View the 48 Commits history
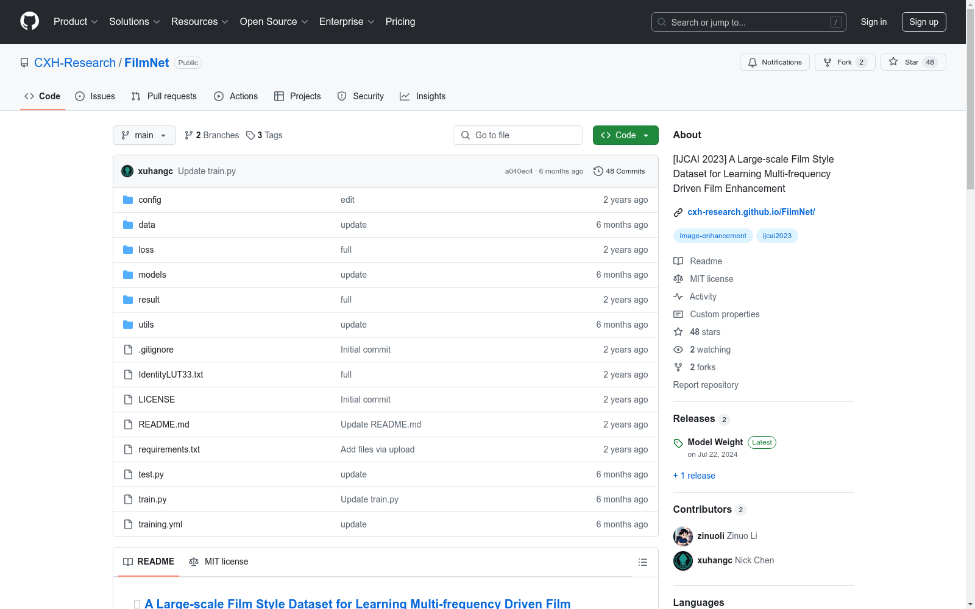 click(619, 171)
